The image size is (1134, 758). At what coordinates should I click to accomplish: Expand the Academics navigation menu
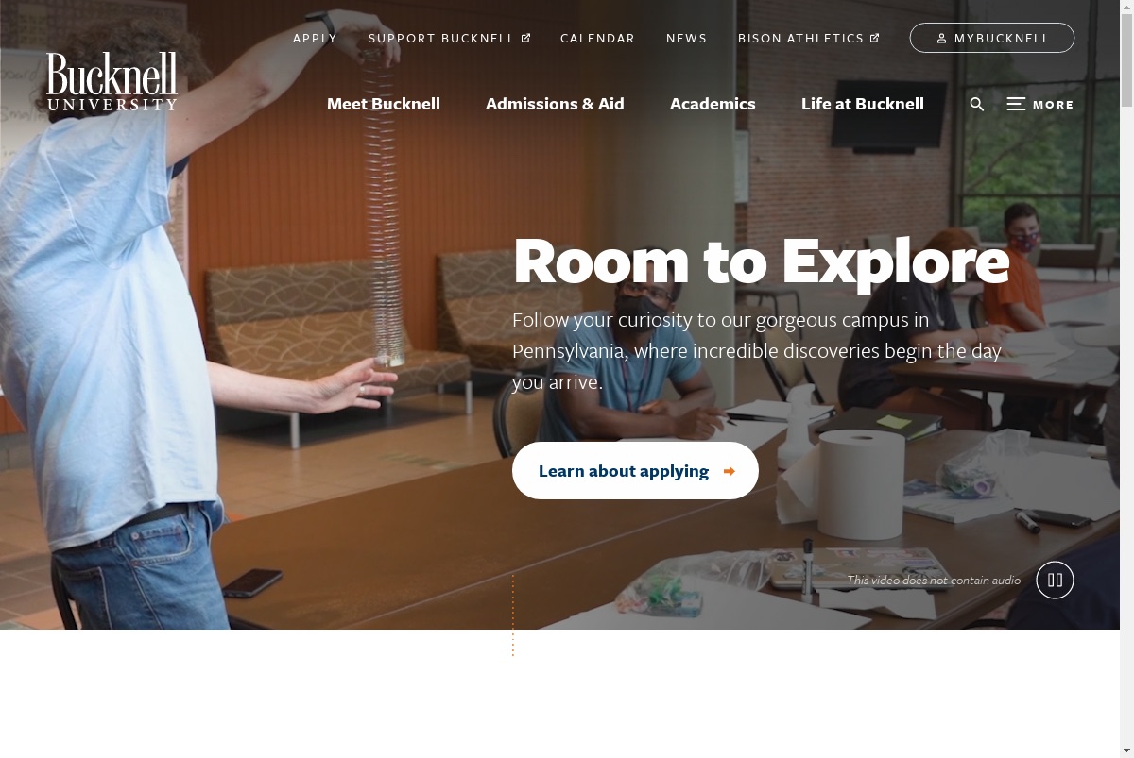click(x=713, y=104)
